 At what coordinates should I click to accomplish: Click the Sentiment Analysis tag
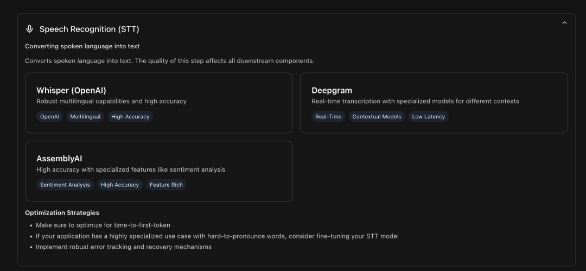point(65,185)
